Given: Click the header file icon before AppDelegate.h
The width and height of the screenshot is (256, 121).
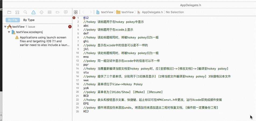Looking at the screenshot, I should [x=139, y=12].
